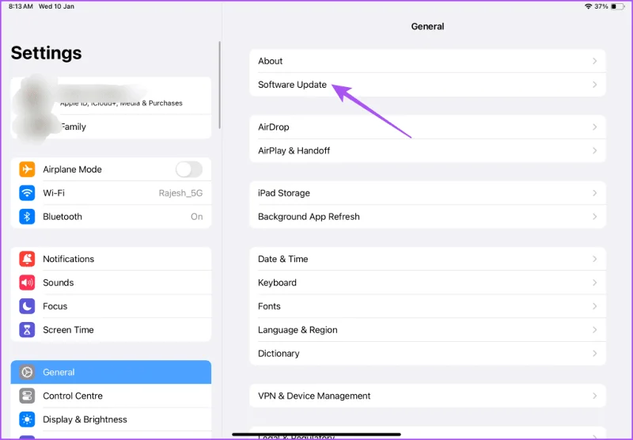Tap the Wi-Fi status bar indicator
The width and height of the screenshot is (633, 440).
pos(588,6)
